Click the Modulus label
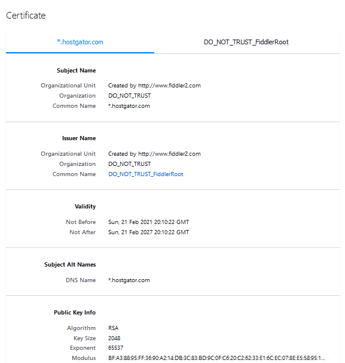 point(84,358)
